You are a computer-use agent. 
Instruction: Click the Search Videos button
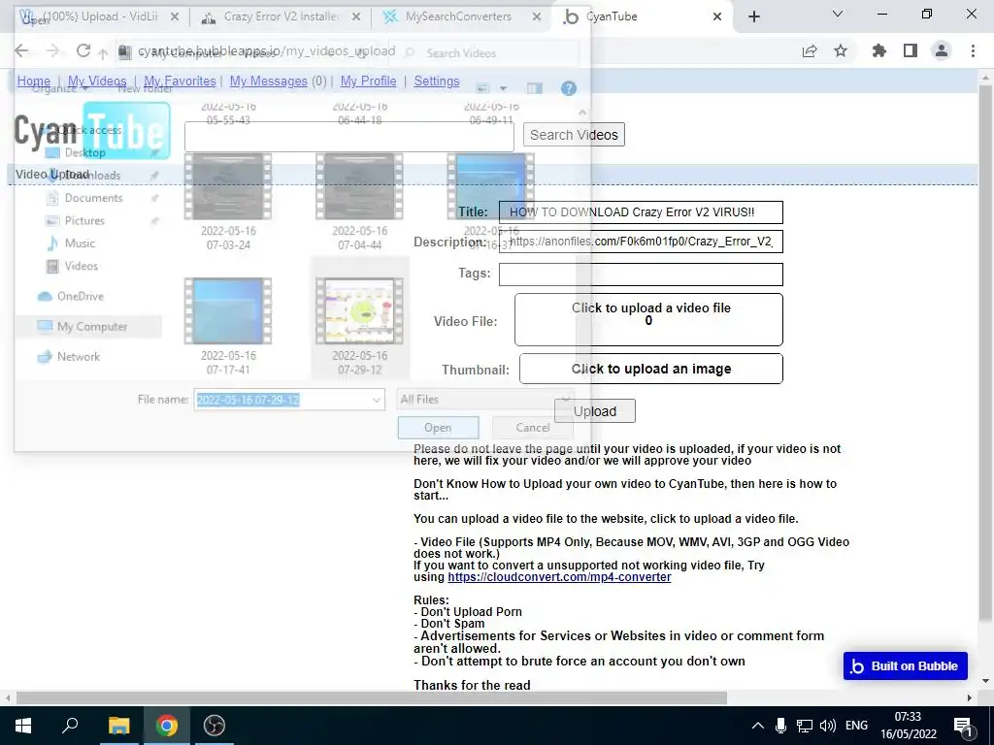[574, 135]
